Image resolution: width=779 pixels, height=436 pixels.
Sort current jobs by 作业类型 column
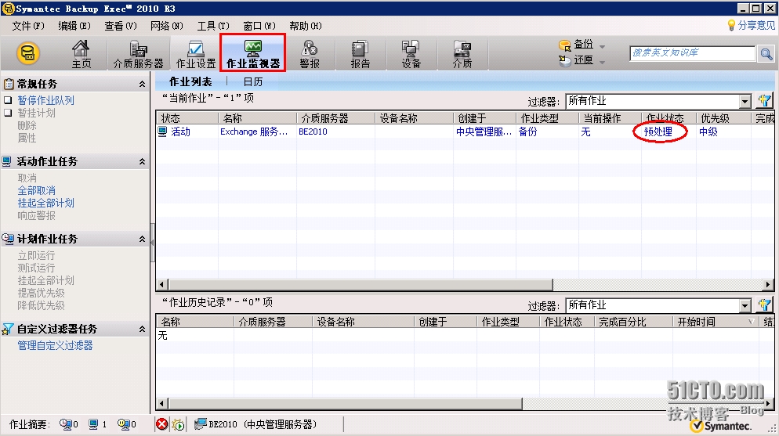pos(547,118)
